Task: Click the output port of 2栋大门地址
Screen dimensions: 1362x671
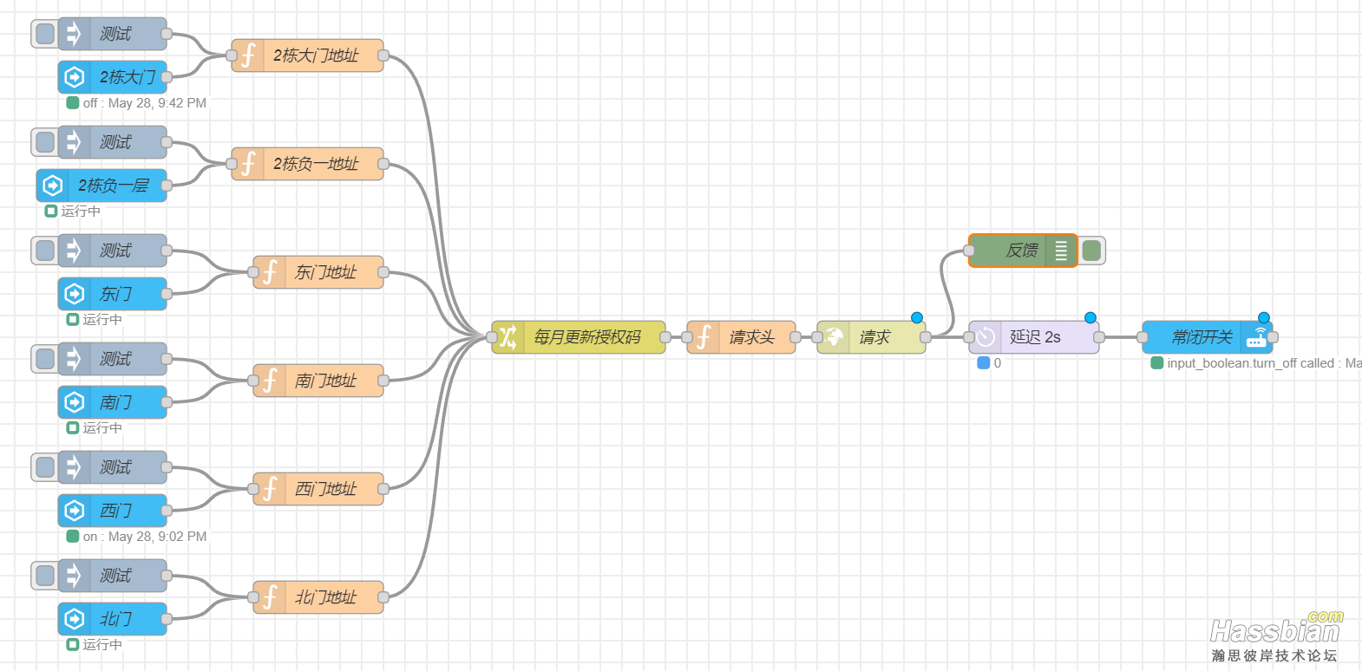Action: coord(383,55)
